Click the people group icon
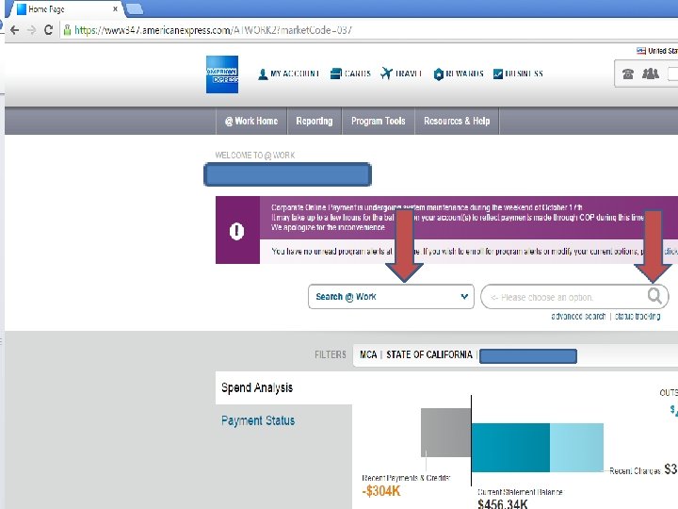 tap(651, 74)
